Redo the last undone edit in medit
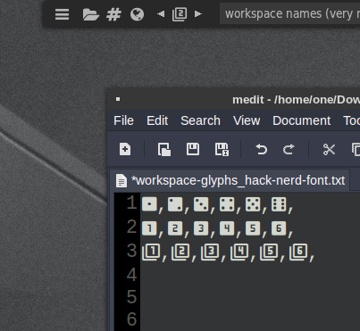 pos(289,149)
